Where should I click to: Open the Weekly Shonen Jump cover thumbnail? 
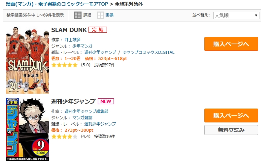point(27,129)
